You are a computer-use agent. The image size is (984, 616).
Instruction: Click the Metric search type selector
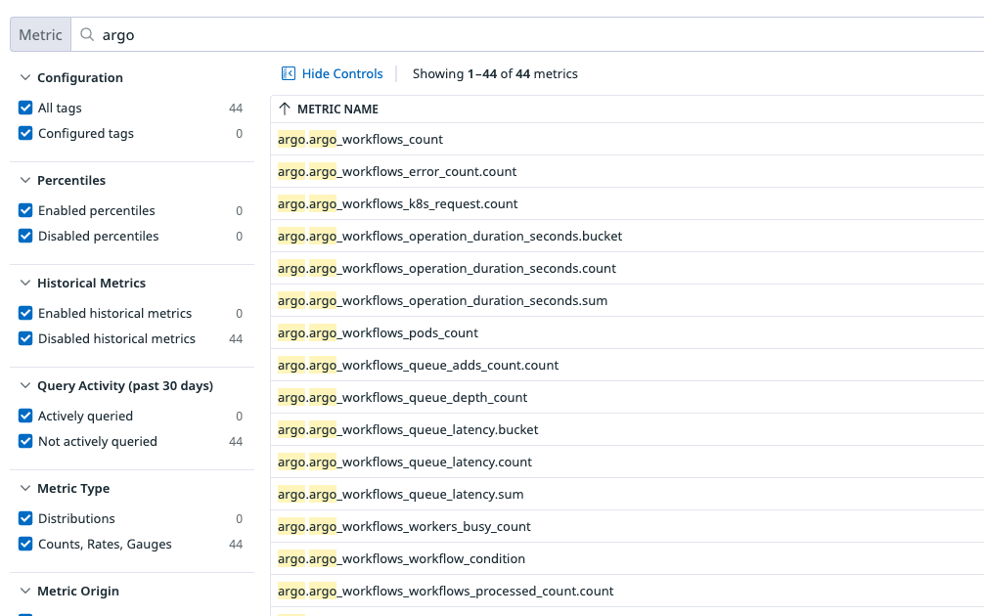pos(40,34)
